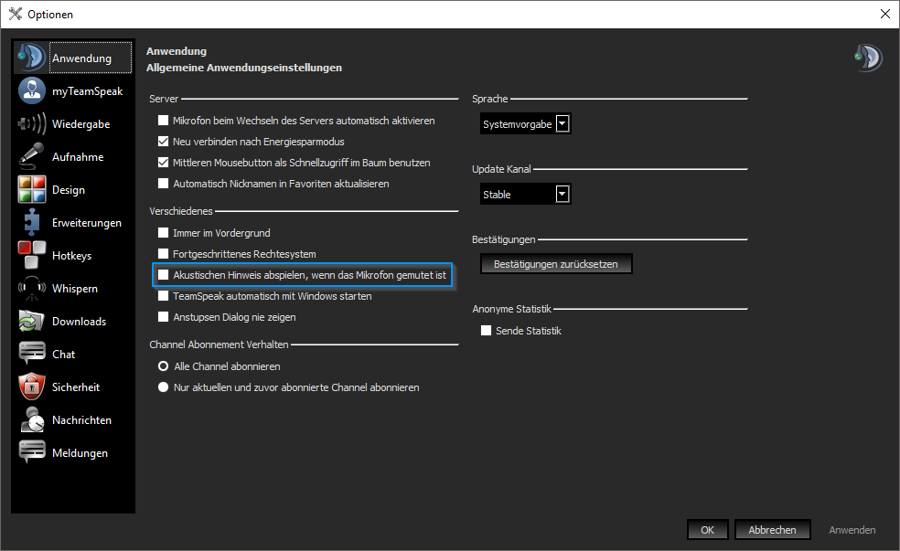The width and height of the screenshot is (900, 551).
Task: Check Anstupsen Dialog nie zeigen
Action: tap(164, 316)
